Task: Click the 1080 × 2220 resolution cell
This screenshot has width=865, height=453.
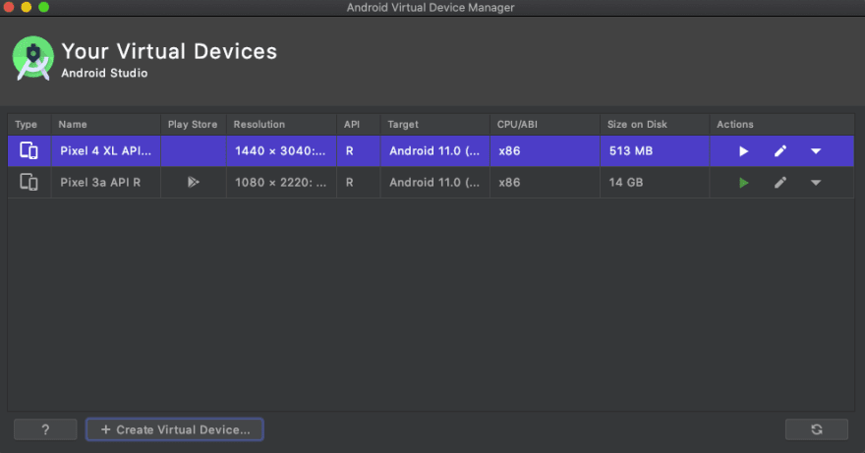Action: (280, 182)
